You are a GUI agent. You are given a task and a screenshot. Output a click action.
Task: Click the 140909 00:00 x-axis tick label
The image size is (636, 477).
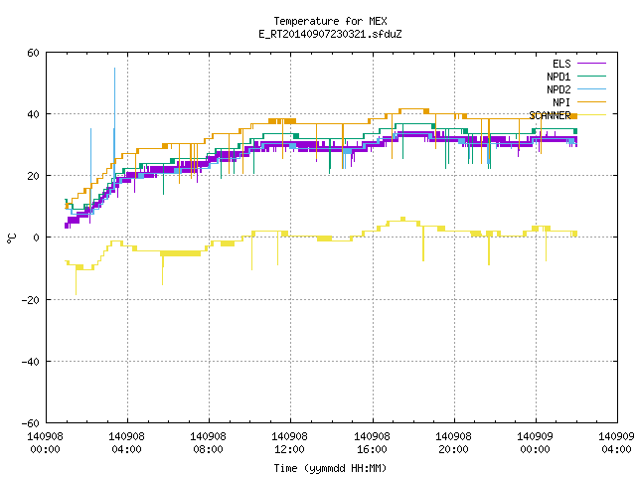pyautogui.click(x=535, y=443)
